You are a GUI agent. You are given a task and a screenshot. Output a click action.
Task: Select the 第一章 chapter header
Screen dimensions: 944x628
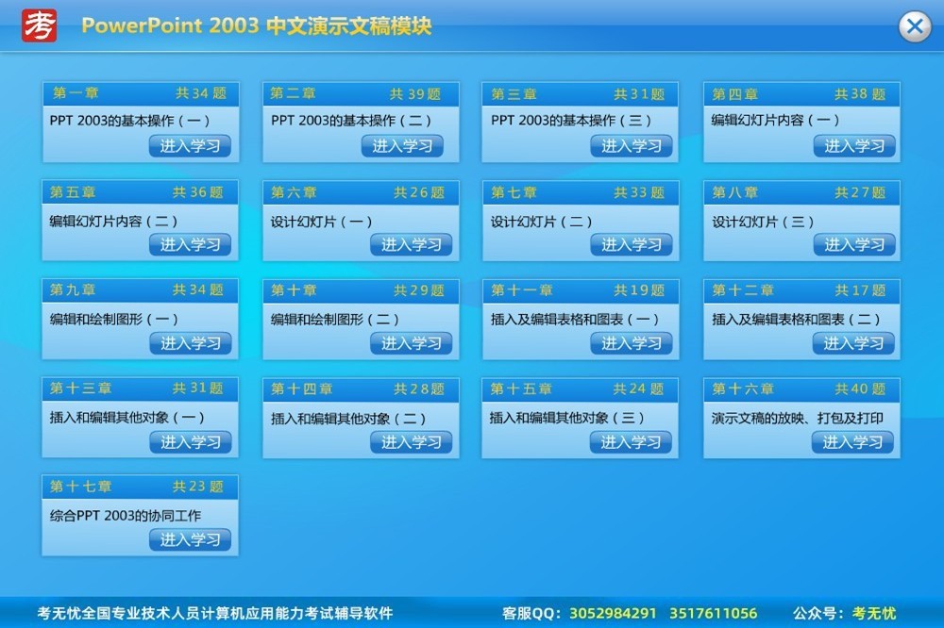[x=76, y=93]
